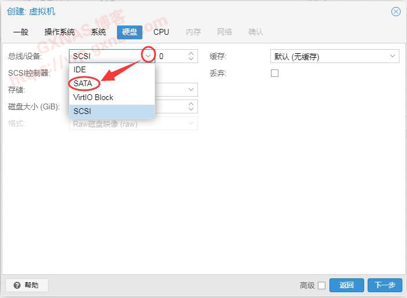This screenshot has width=407, height=298.
Task: Select the SCSI option in list
Action: [x=82, y=111]
